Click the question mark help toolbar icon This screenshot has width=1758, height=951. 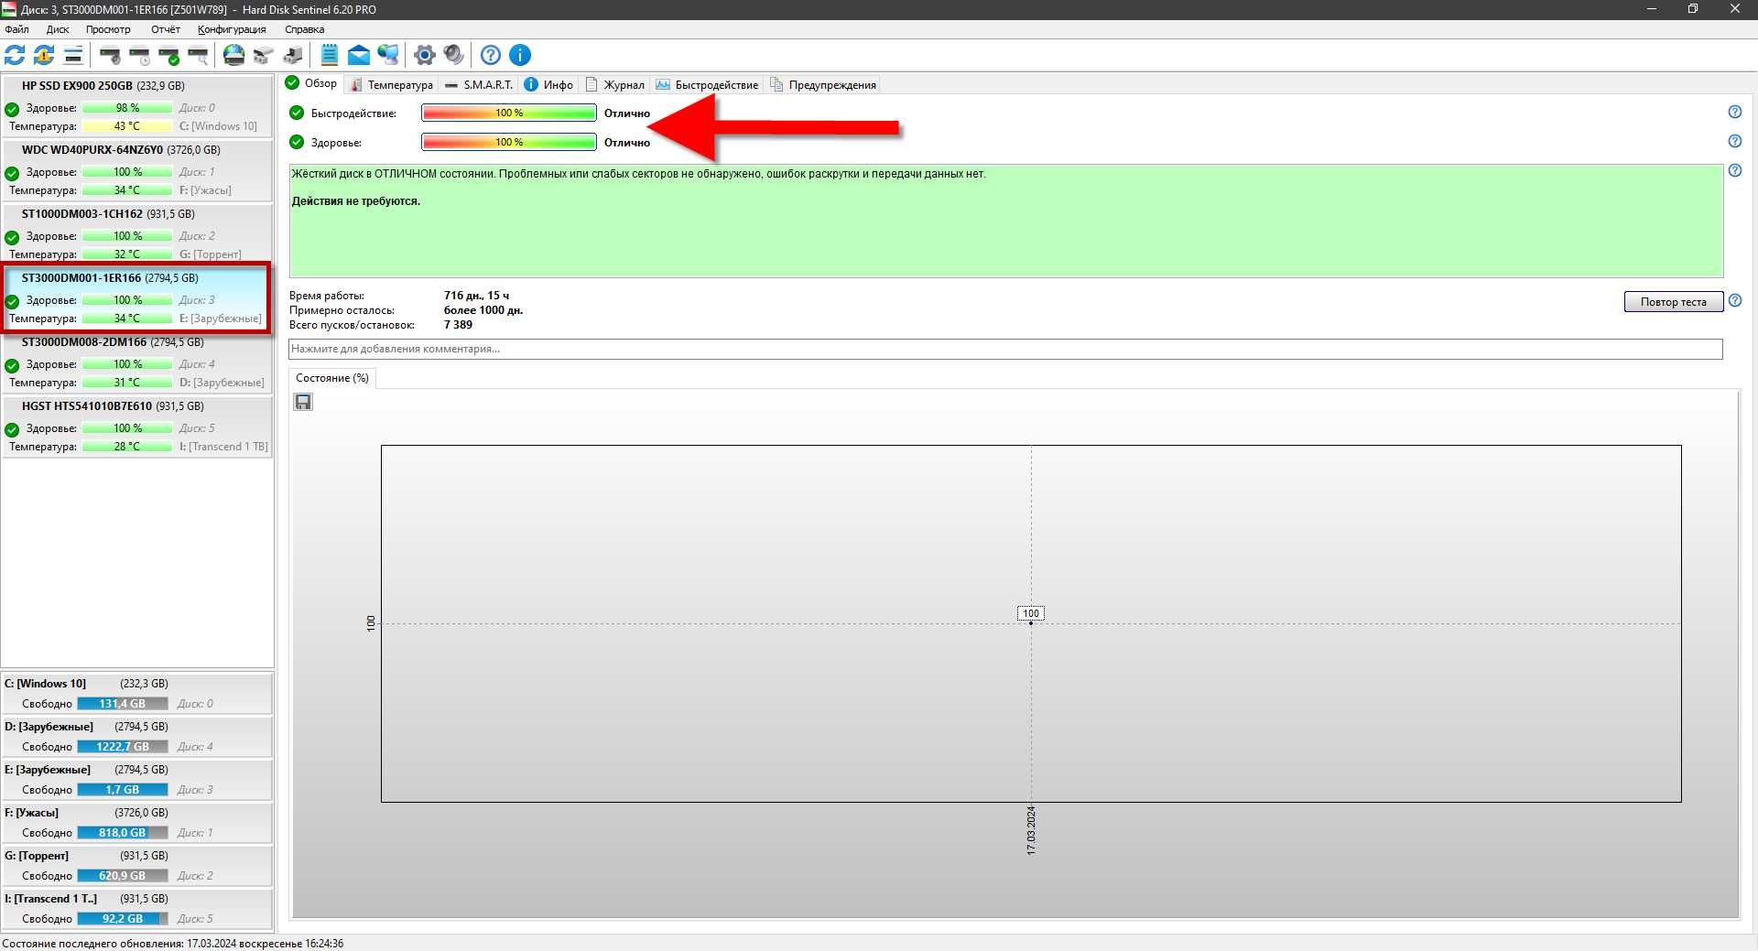coord(491,55)
